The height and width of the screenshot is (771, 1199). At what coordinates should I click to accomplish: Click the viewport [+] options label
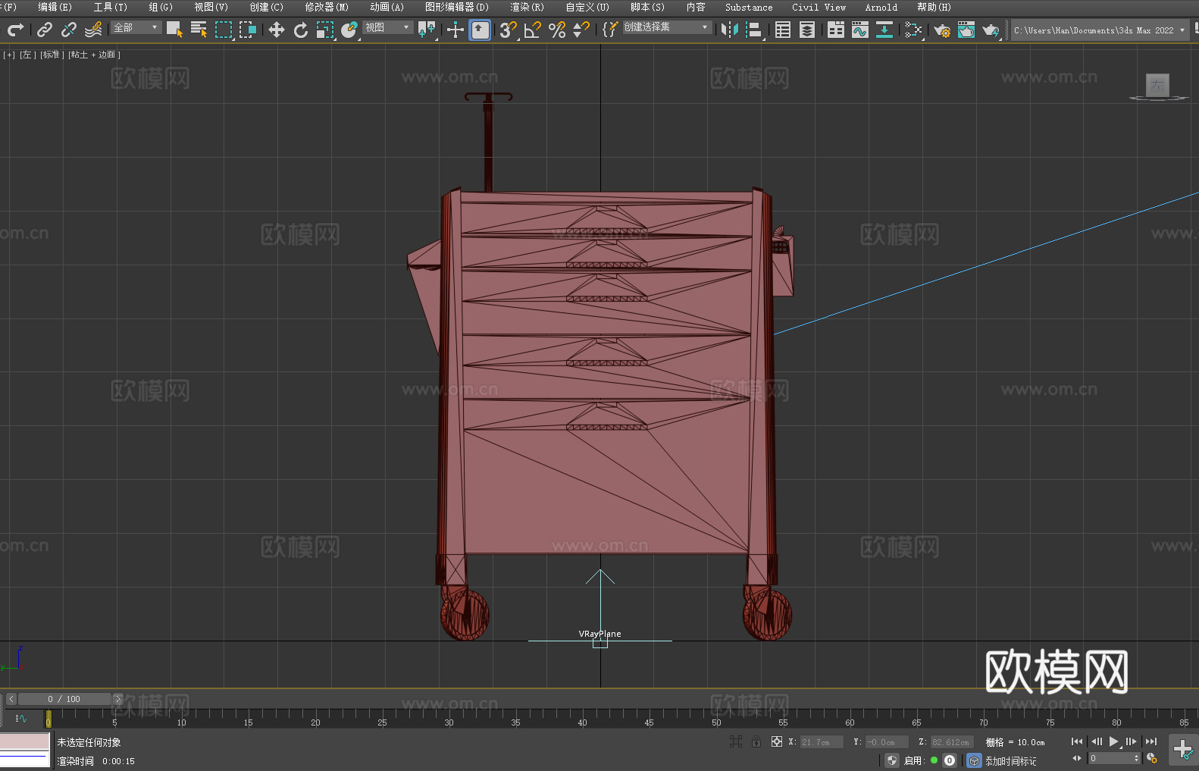(x=9, y=55)
